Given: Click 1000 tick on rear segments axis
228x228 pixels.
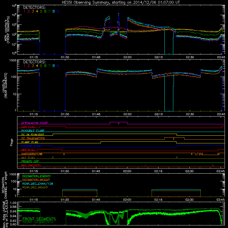Looking at the screenshot, I should click(13, 60).
